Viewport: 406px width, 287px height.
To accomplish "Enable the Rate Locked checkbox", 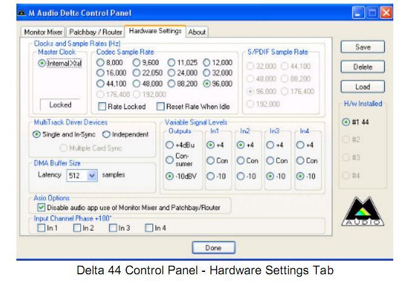I will pos(101,107).
